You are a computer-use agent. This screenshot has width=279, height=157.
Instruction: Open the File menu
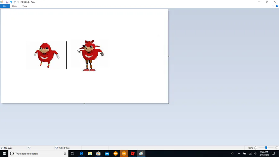pyautogui.click(x=5, y=6)
